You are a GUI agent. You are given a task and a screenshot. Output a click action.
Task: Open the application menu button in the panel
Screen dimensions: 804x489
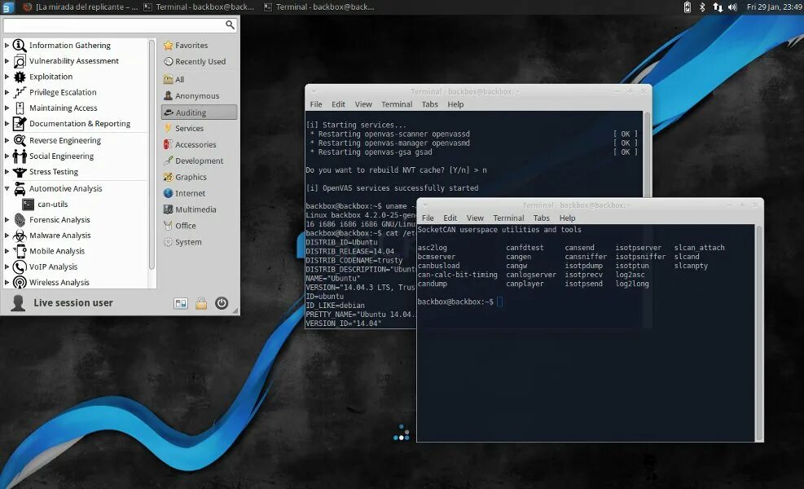coord(7,7)
